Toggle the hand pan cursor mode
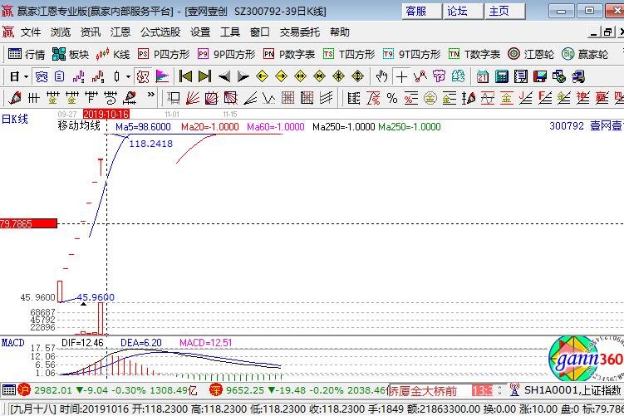 tap(381, 76)
